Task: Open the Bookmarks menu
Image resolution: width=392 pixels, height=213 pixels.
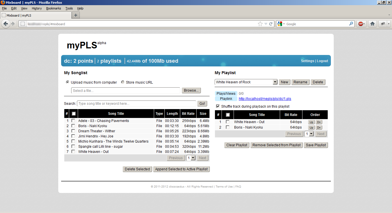Action: (x=53, y=8)
